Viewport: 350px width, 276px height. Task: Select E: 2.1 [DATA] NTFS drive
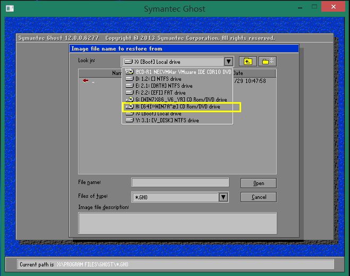177,86
